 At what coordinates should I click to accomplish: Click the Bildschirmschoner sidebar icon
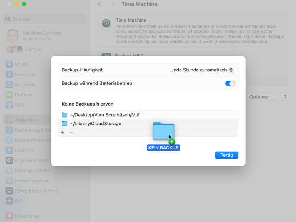10,140
